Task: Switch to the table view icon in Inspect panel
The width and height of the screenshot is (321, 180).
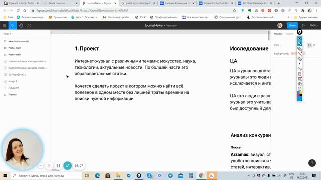Action: pyautogui.click(x=314, y=45)
